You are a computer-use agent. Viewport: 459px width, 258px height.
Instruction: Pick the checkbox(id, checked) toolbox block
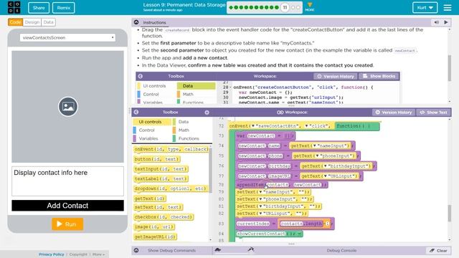pos(164,217)
